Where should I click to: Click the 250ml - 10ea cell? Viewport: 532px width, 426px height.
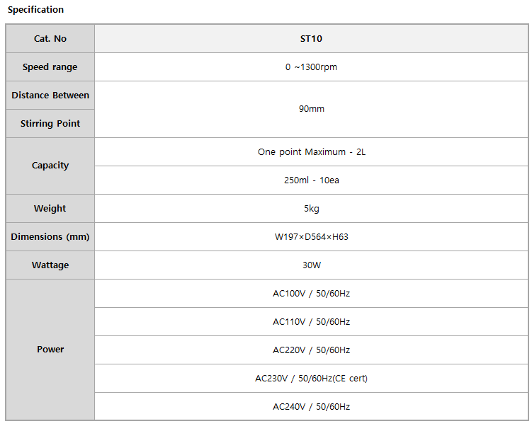tap(311, 180)
